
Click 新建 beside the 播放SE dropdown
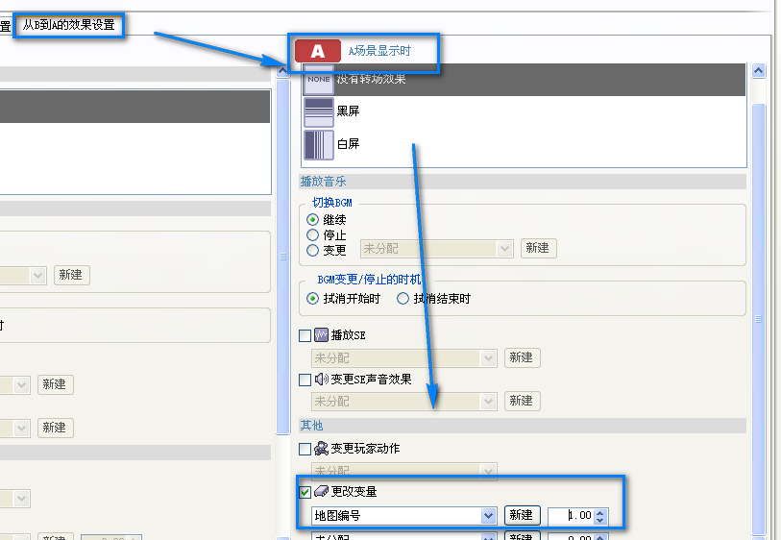522,357
